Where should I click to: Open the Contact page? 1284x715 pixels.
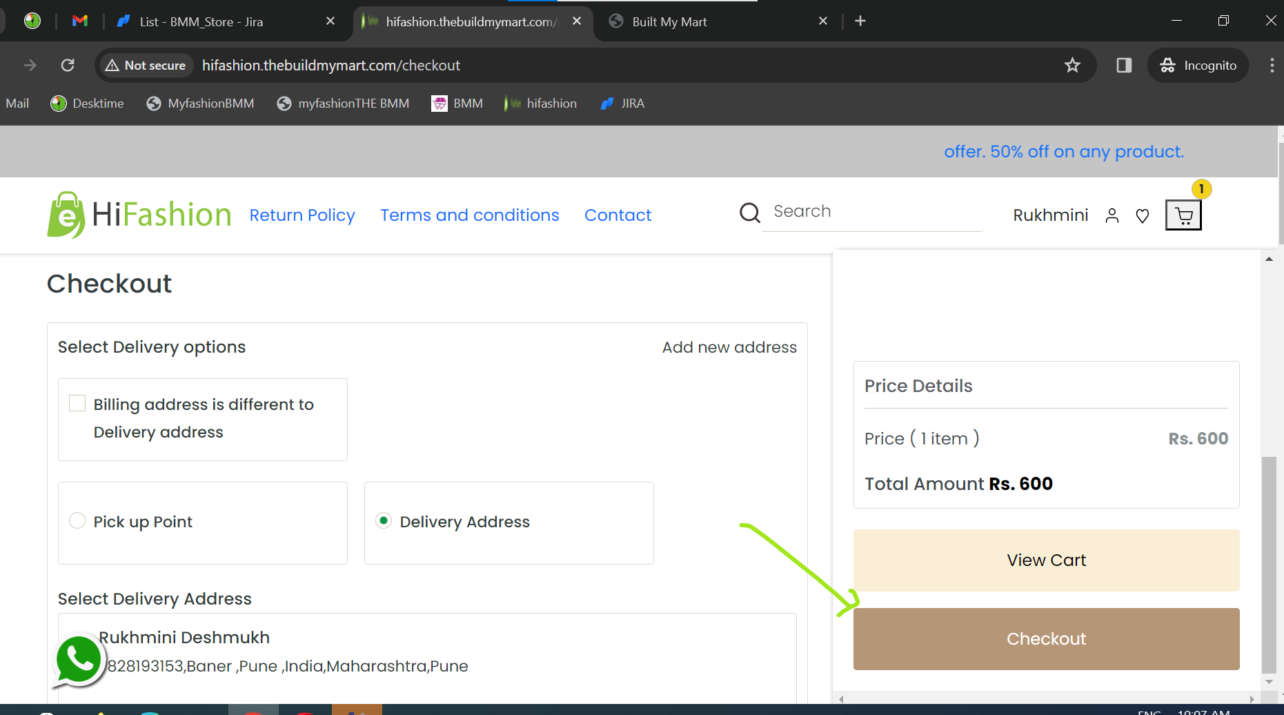(618, 215)
